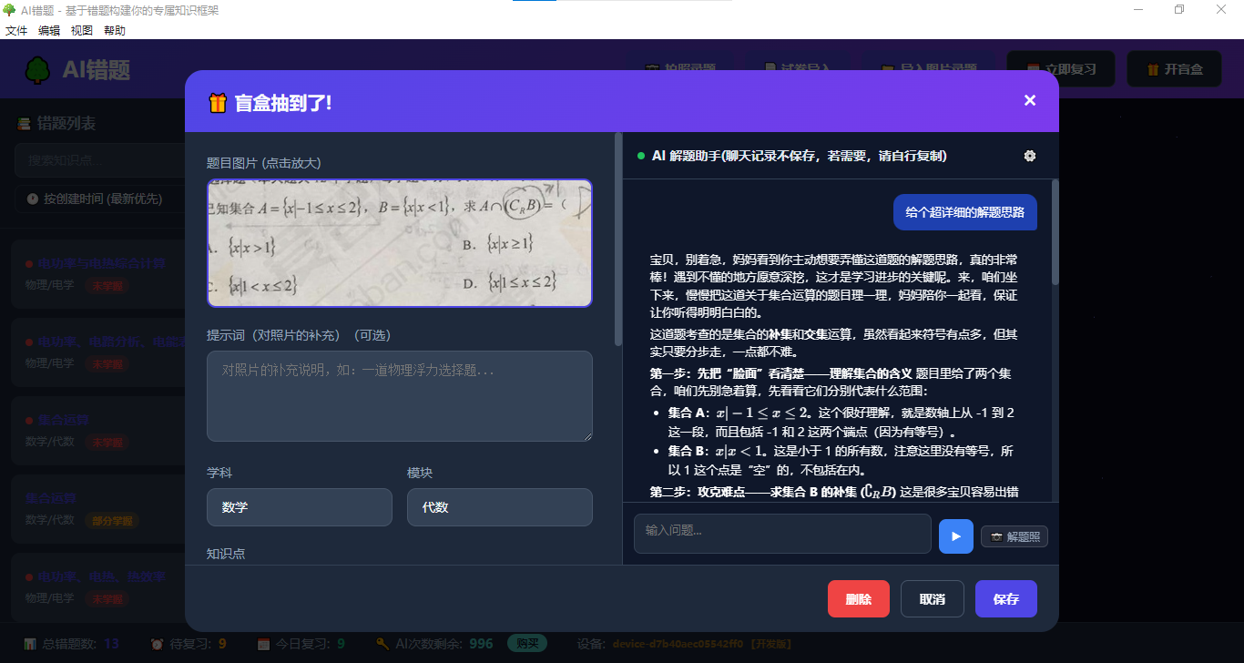Click the green status dot beside AI 解题助手

(x=641, y=156)
